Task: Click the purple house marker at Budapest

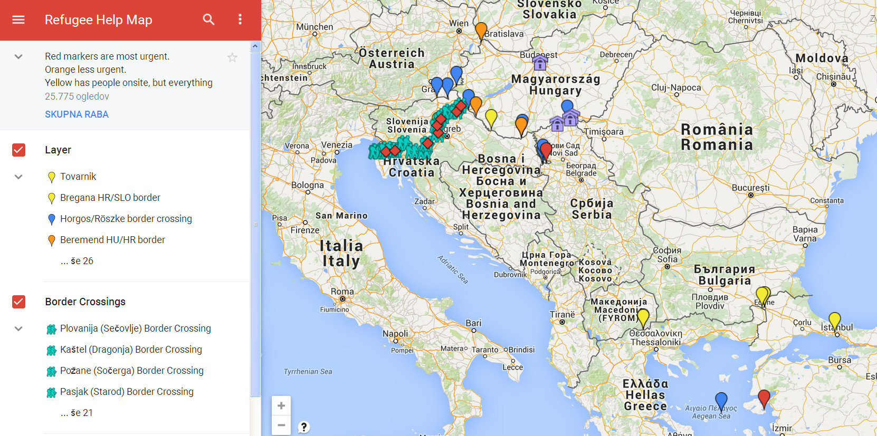Action: click(540, 62)
